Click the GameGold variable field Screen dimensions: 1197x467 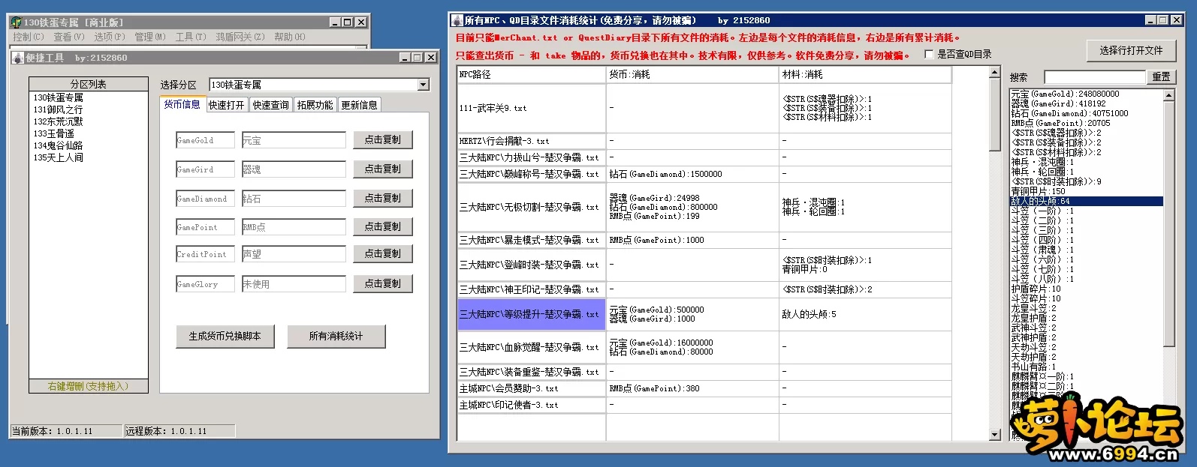point(206,140)
